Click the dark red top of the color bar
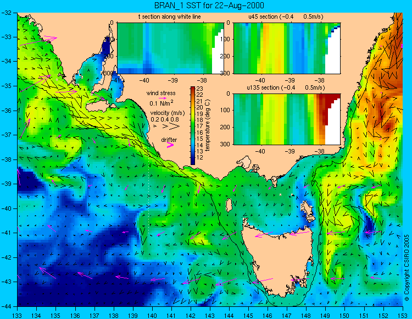This screenshot has width=412, height=319. tap(193, 89)
